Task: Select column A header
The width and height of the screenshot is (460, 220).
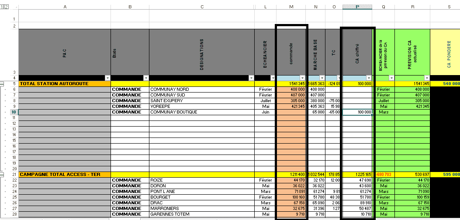Action: 65,7
